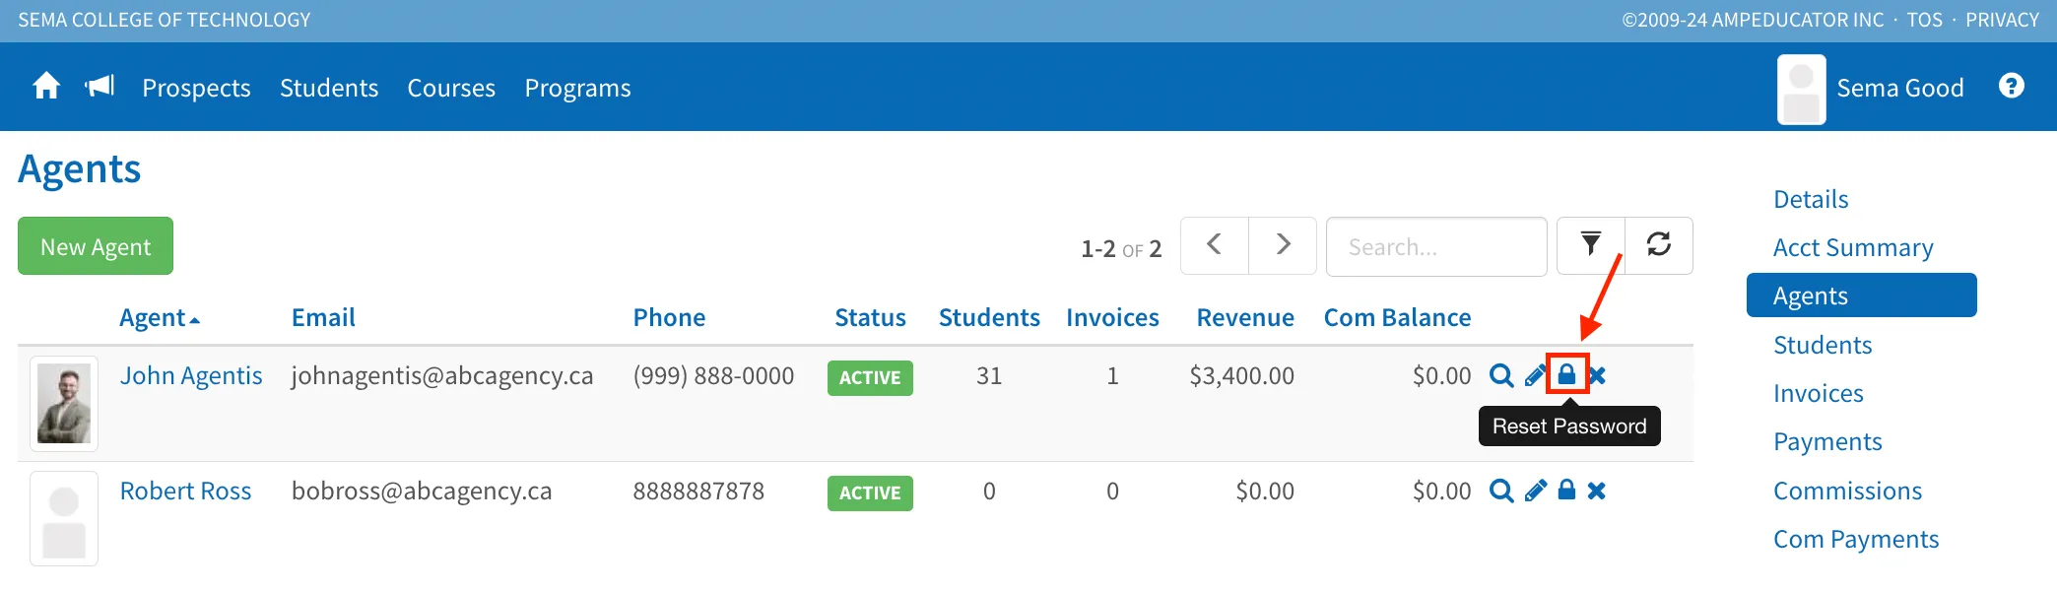Open the Courses menu
This screenshot has height=591, width=2057.
[451, 88]
